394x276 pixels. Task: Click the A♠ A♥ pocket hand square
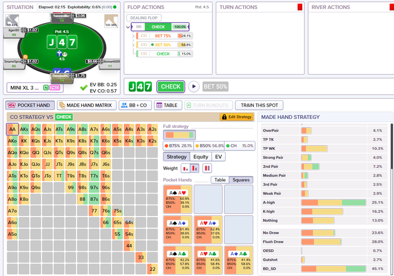click(x=178, y=199)
